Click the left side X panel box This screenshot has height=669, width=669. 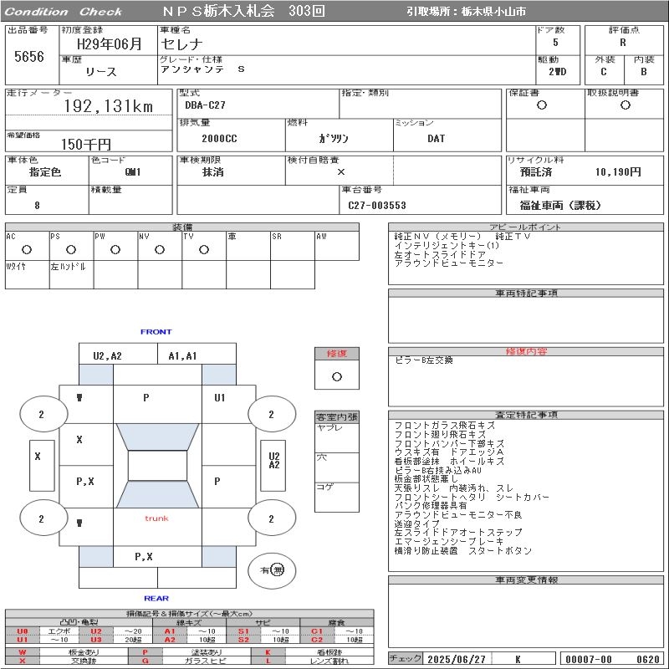point(42,466)
